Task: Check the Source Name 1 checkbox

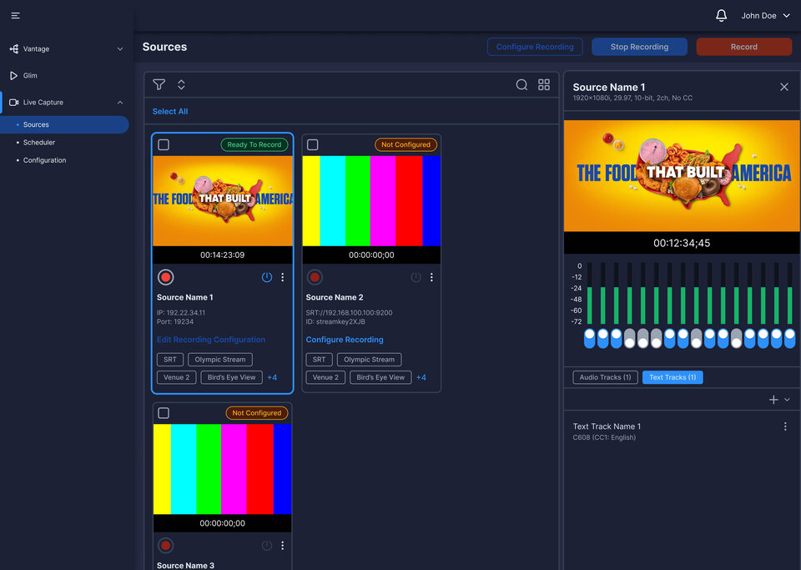Action: 164,145
